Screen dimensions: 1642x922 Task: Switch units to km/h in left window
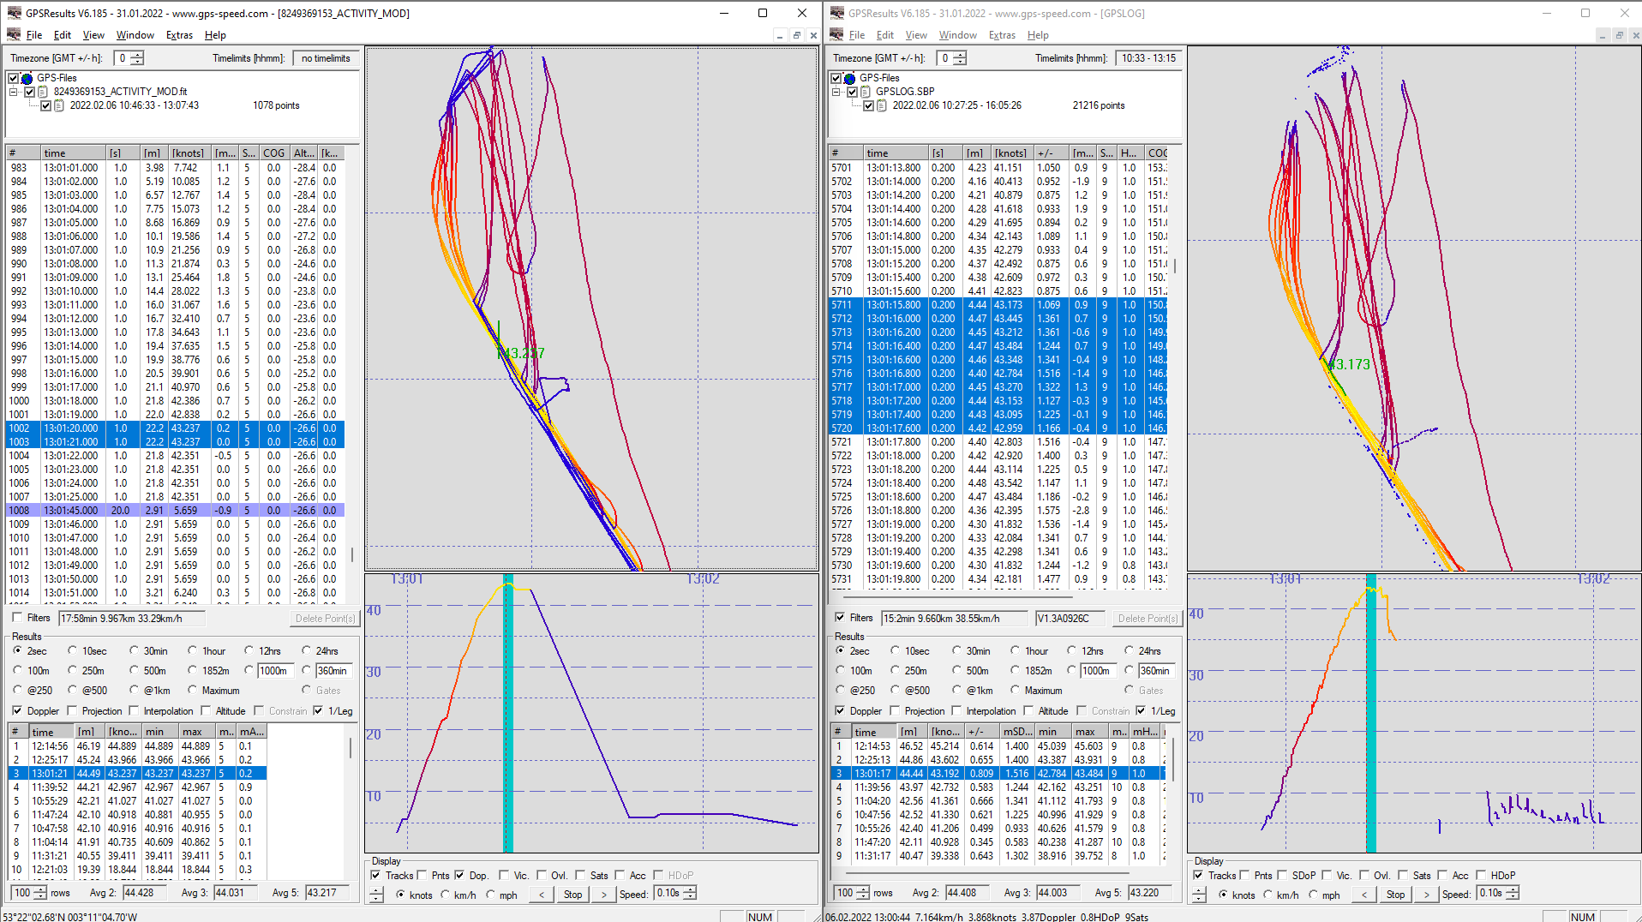[x=445, y=895]
